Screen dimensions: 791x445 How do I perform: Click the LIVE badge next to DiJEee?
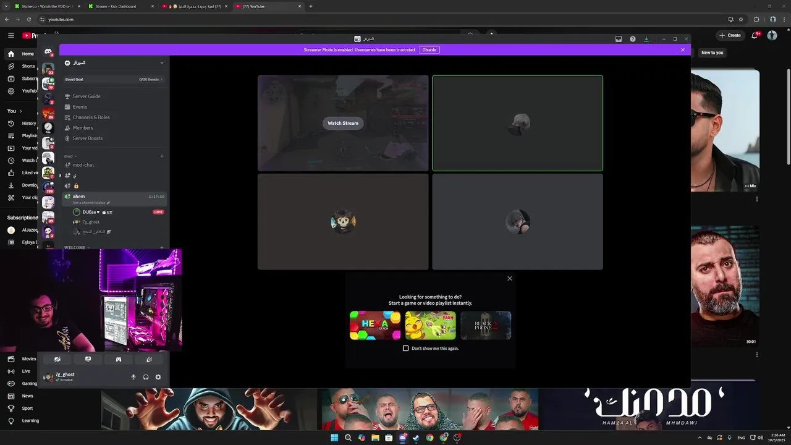158,212
